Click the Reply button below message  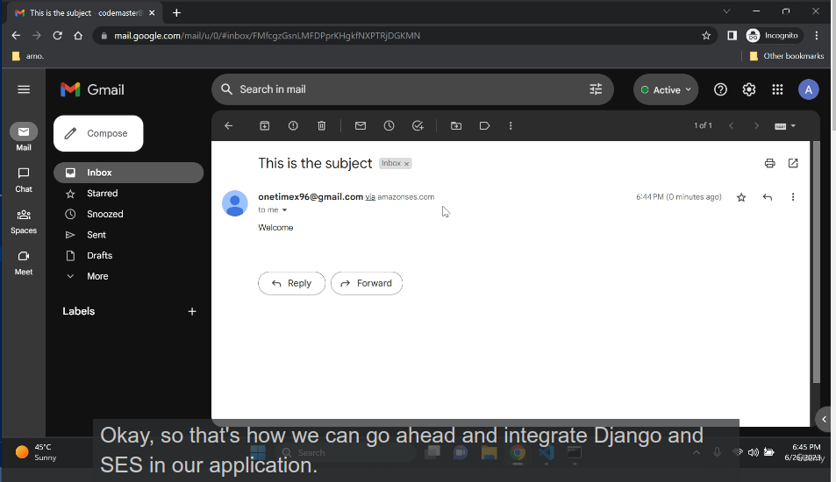click(291, 283)
